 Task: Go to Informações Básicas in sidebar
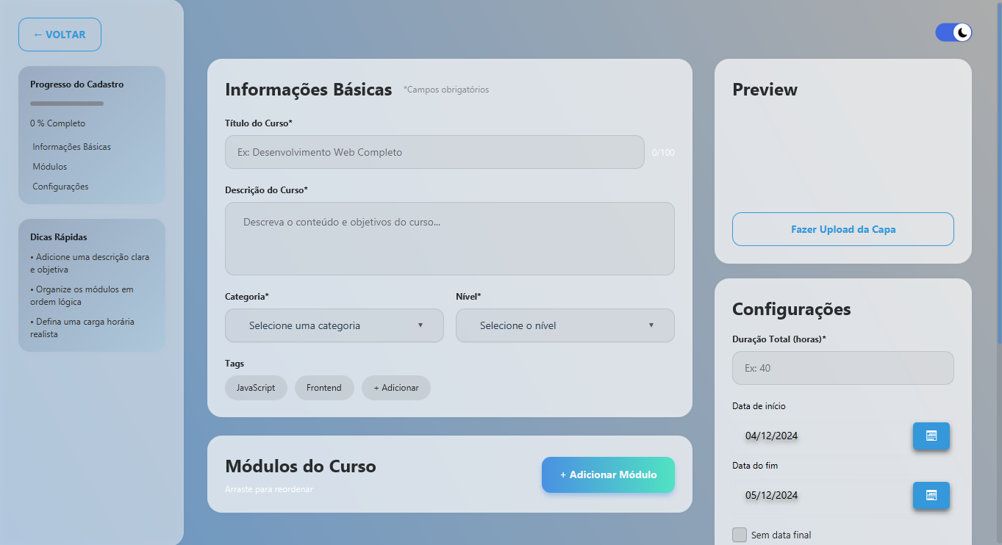pos(72,147)
